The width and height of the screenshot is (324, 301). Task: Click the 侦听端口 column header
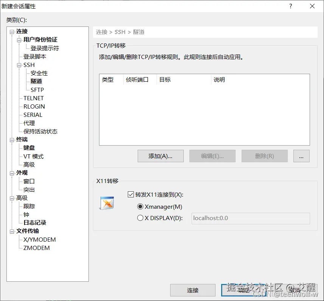138,79
